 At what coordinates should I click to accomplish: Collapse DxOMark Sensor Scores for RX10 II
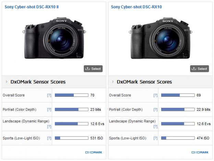7,82
